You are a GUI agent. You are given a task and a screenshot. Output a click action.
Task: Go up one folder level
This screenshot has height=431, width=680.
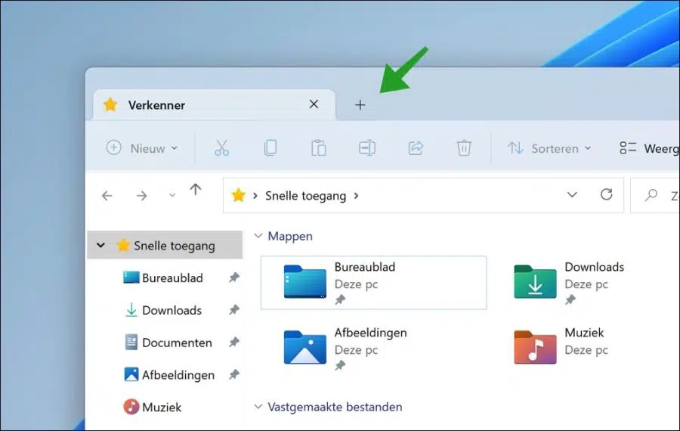[x=196, y=189]
